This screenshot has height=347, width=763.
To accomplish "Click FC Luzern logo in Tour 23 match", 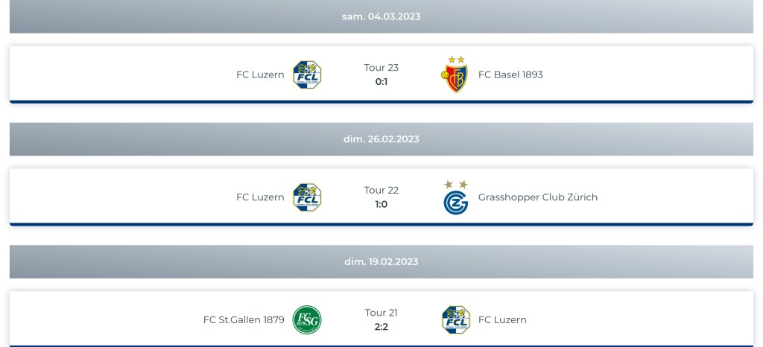I will pos(307,74).
